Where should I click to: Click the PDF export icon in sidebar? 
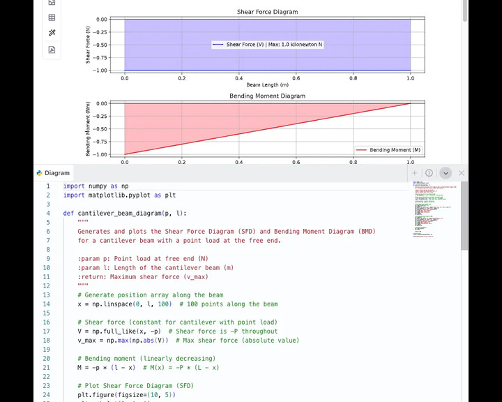click(x=52, y=50)
